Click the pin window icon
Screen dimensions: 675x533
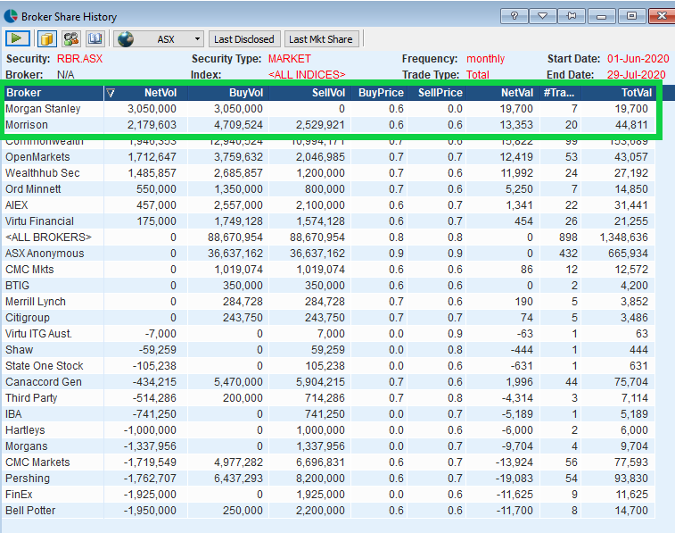point(572,16)
